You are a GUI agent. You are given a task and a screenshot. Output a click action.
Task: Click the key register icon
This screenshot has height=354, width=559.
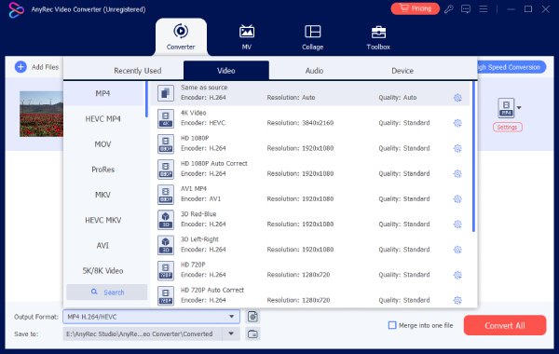coord(448,9)
